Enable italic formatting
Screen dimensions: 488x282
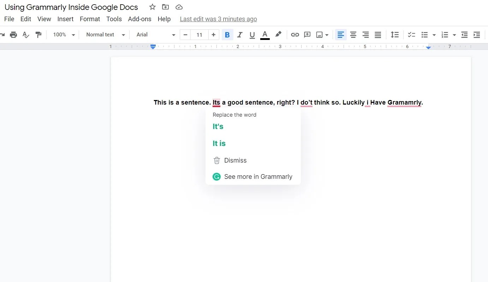pyautogui.click(x=240, y=34)
